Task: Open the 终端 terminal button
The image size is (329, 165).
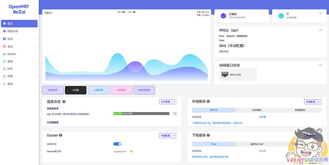Action: [75, 90]
